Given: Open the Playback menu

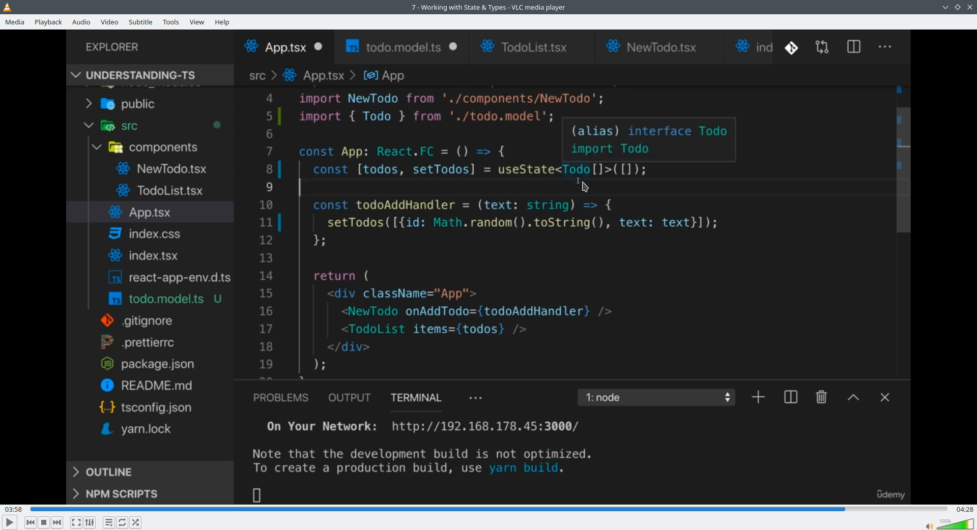Looking at the screenshot, I should 48,22.
